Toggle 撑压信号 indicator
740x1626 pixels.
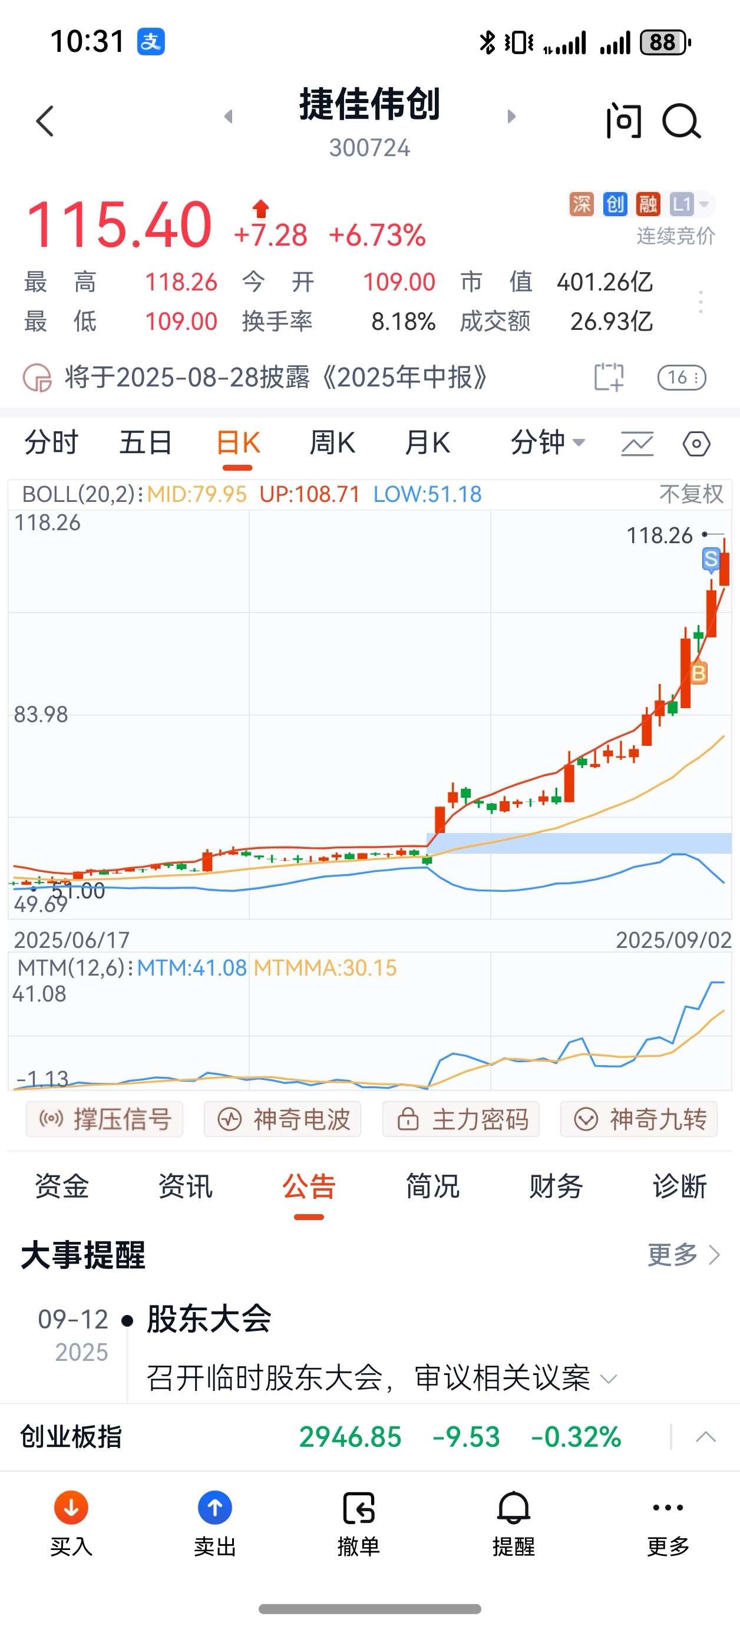(105, 1119)
